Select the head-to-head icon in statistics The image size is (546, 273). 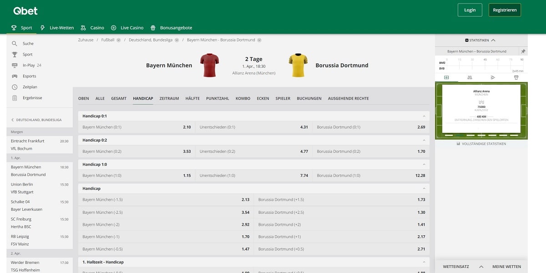[470, 77]
